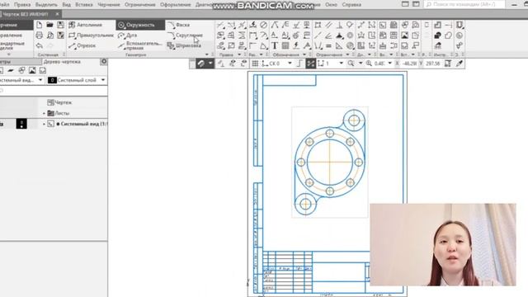Expand the Системный вид tree node

pyautogui.click(x=44, y=124)
